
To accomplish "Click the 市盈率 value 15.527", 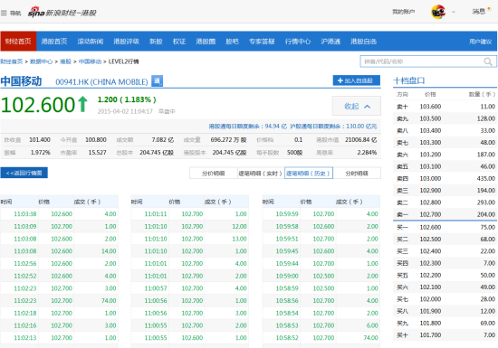I will tap(97, 153).
